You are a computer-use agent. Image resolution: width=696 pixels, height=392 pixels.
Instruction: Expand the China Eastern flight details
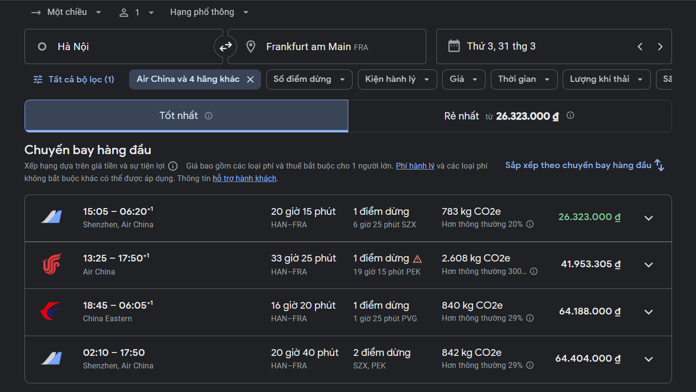pos(648,312)
